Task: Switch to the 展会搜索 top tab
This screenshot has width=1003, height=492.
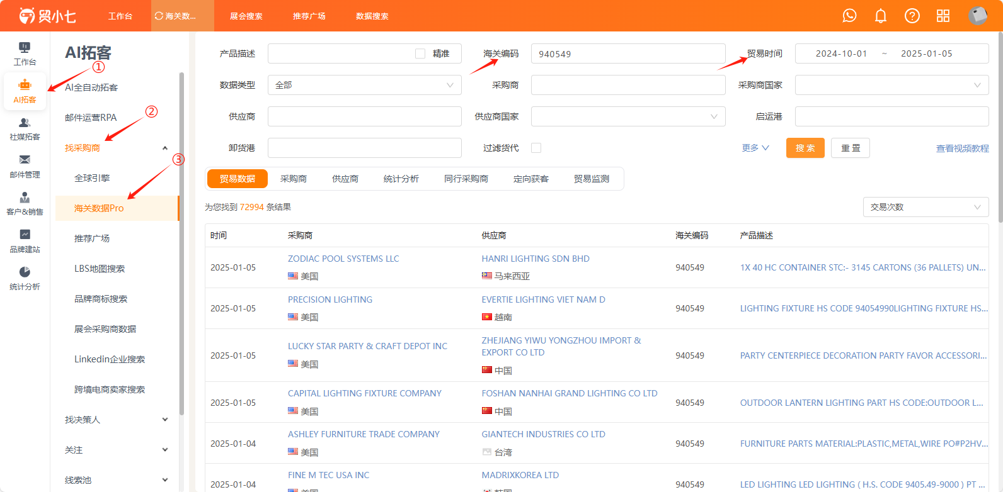Action: pyautogui.click(x=246, y=16)
